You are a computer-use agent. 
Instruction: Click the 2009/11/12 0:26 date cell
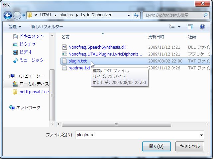click(164, 68)
